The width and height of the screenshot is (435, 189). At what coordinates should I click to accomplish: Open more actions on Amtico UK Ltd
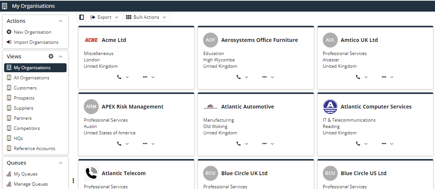(x=384, y=77)
